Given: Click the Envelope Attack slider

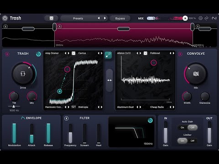Looking at the screenshot, I should [31, 133].
